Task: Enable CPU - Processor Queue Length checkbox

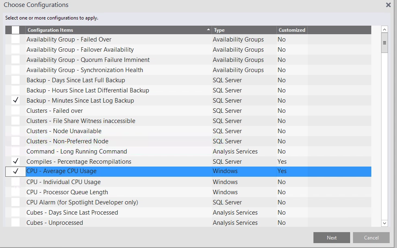Action: [x=15, y=192]
